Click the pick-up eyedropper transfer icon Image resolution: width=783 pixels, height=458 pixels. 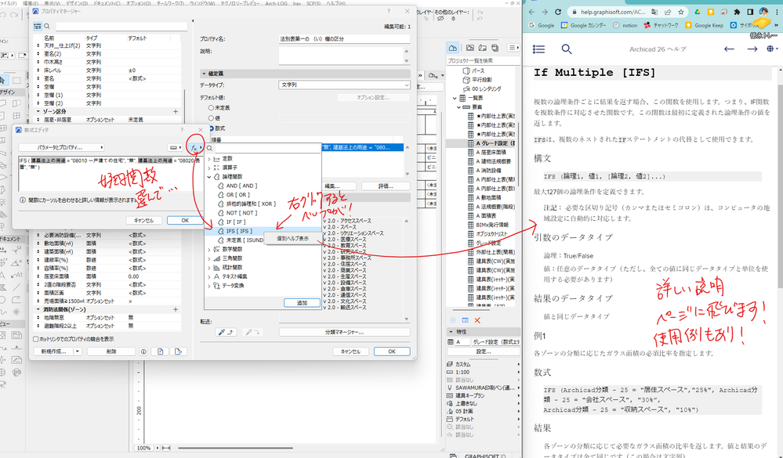coord(227,332)
